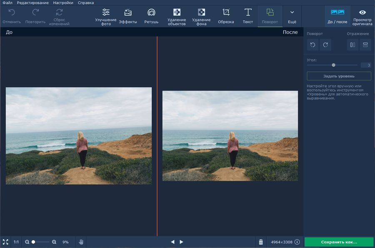Toggle Просмотр оригинала eye view
The width and height of the screenshot is (375, 248).
362,17
